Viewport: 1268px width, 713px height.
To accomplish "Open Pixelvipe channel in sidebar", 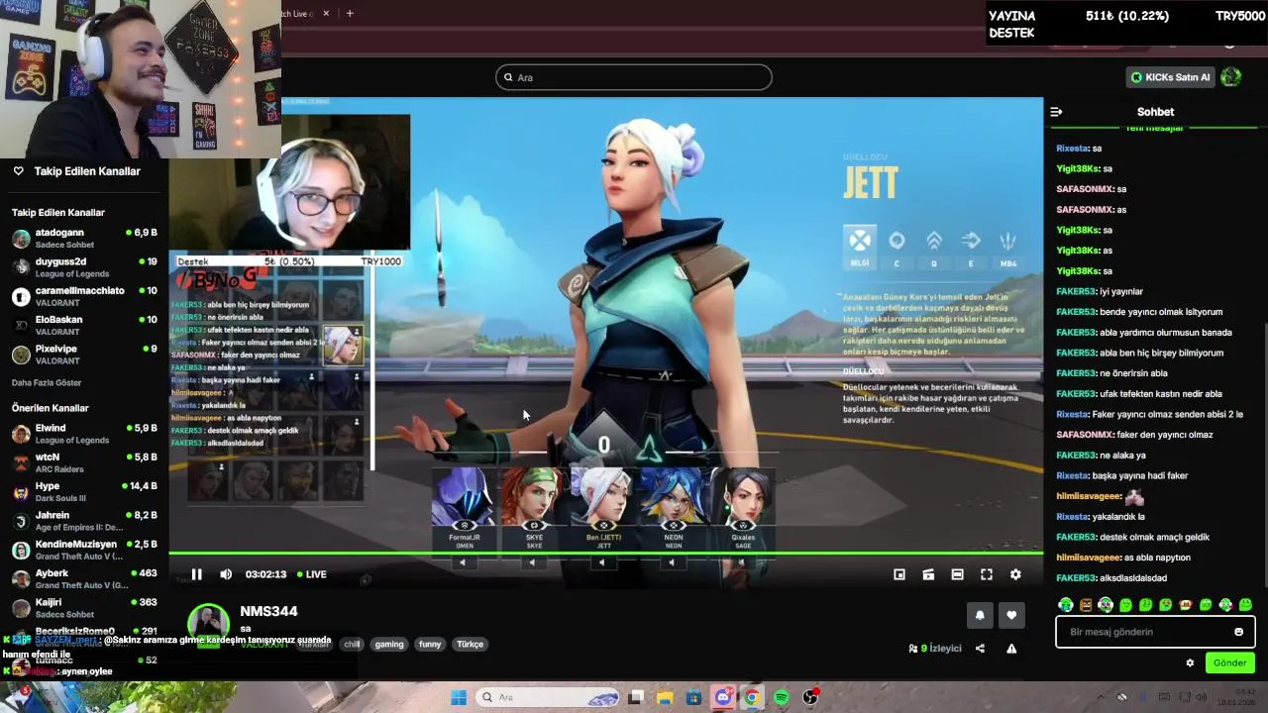I will tap(84, 355).
